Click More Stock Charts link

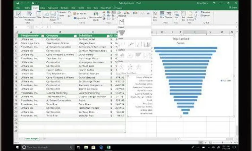click(129, 73)
